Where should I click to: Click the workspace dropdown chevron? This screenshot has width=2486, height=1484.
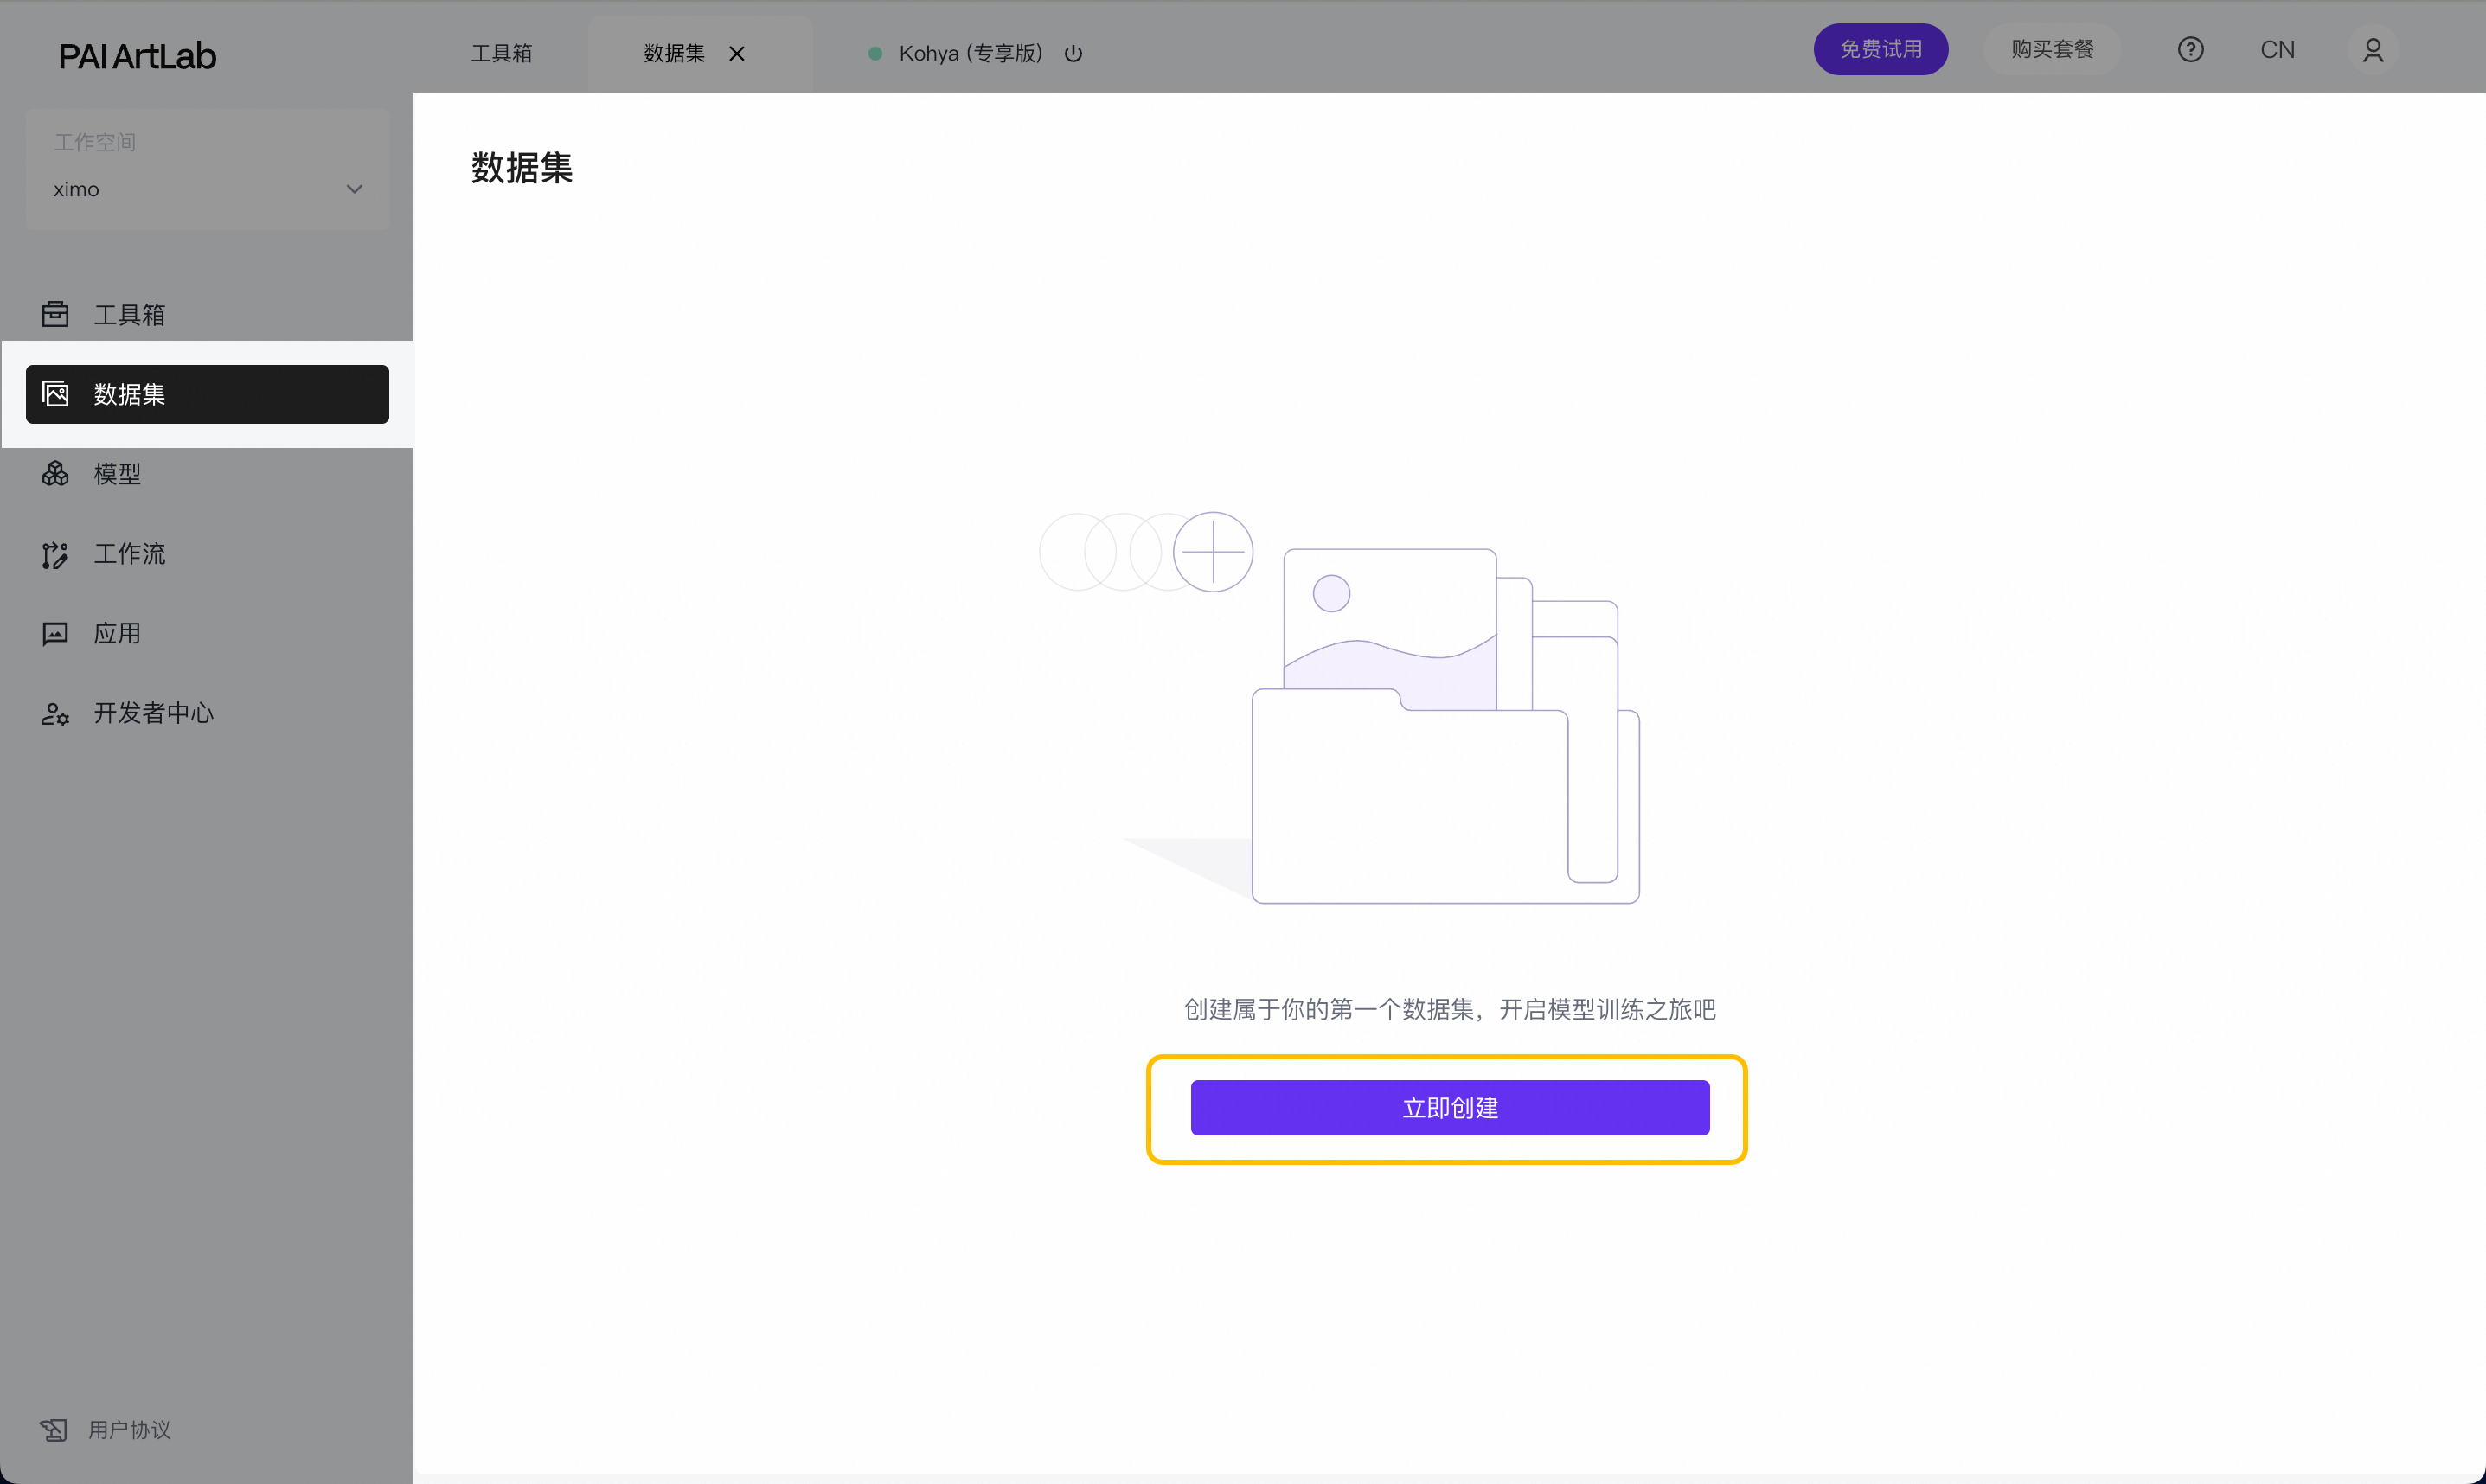[354, 189]
